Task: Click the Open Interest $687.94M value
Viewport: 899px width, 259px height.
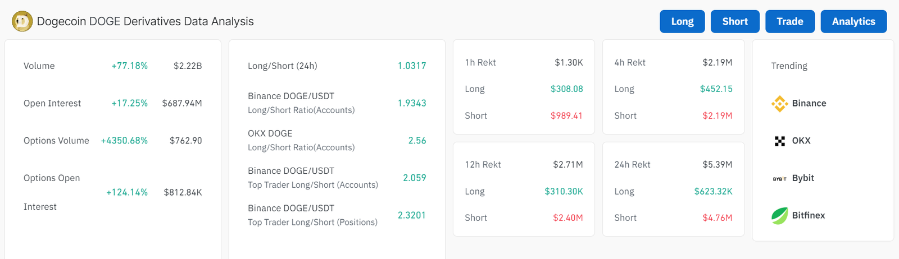Action: (x=182, y=104)
